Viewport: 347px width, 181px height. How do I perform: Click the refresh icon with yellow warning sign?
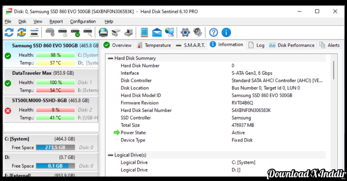pos(22,33)
